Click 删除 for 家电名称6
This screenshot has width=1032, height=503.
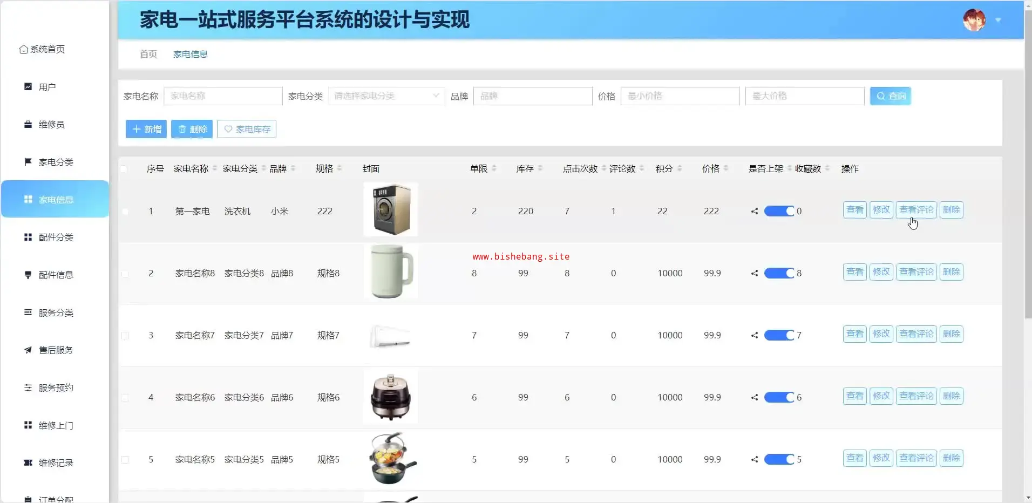[x=952, y=396]
